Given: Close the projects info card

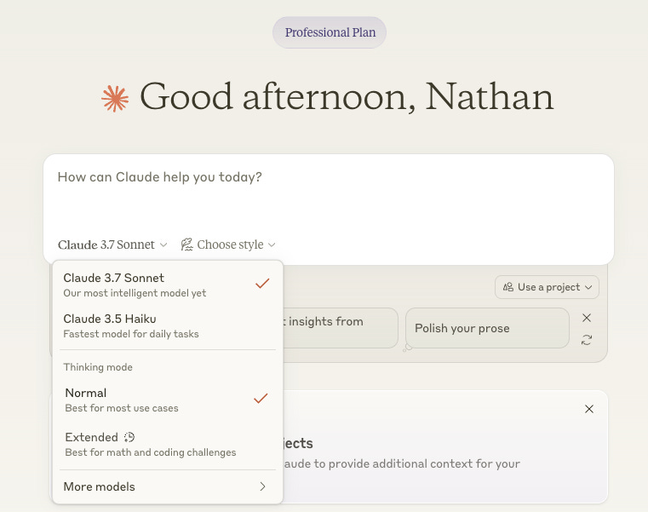Looking at the screenshot, I should (x=588, y=409).
